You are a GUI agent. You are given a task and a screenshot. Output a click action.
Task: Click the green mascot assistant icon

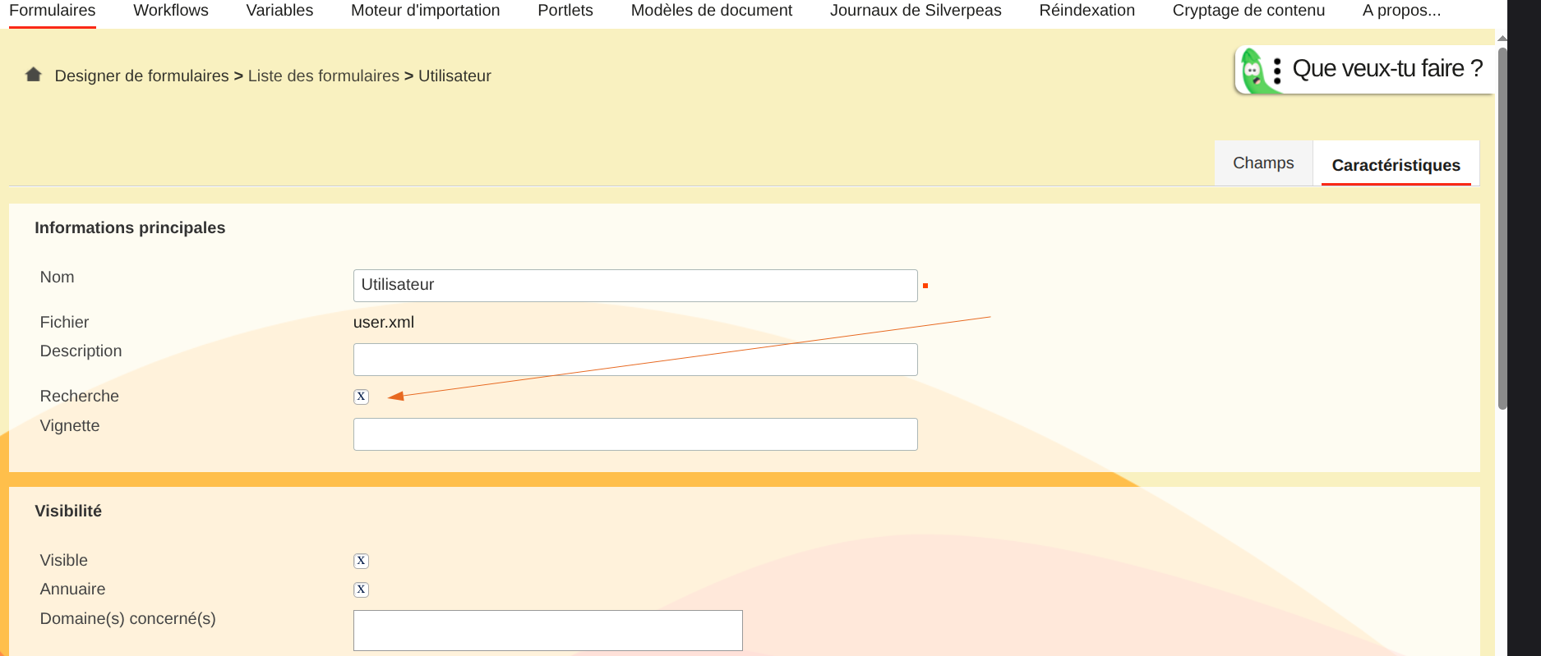[1253, 71]
